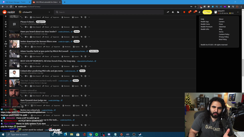Open Google Chrome from the taskbar

point(90,134)
